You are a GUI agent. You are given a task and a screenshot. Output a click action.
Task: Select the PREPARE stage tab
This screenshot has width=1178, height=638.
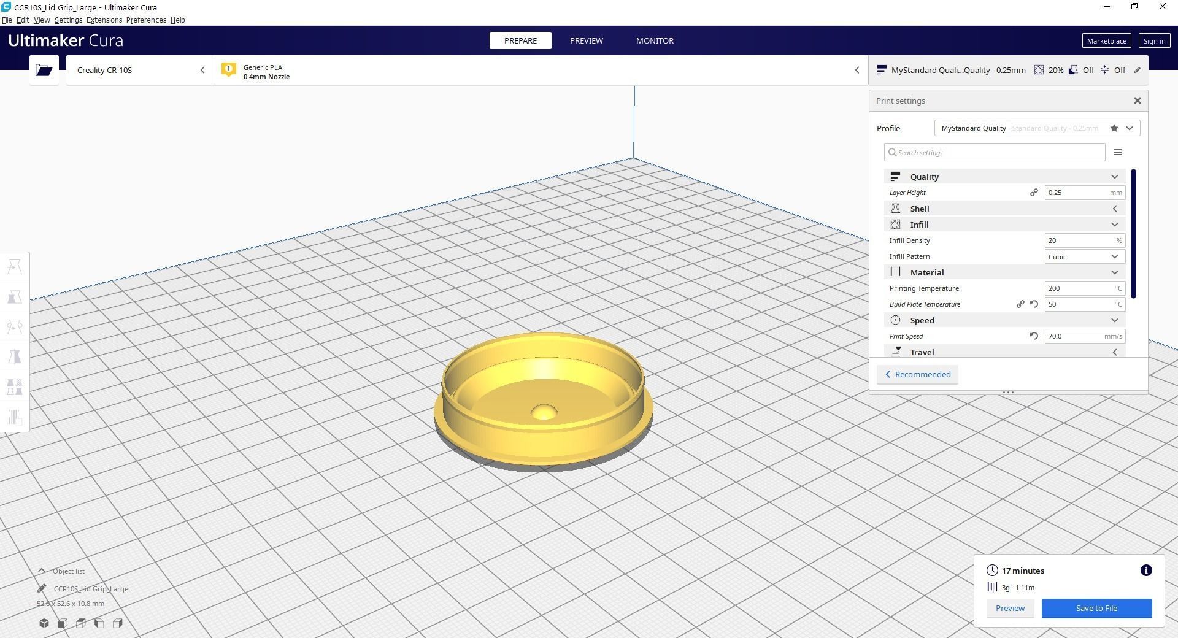pyautogui.click(x=520, y=40)
